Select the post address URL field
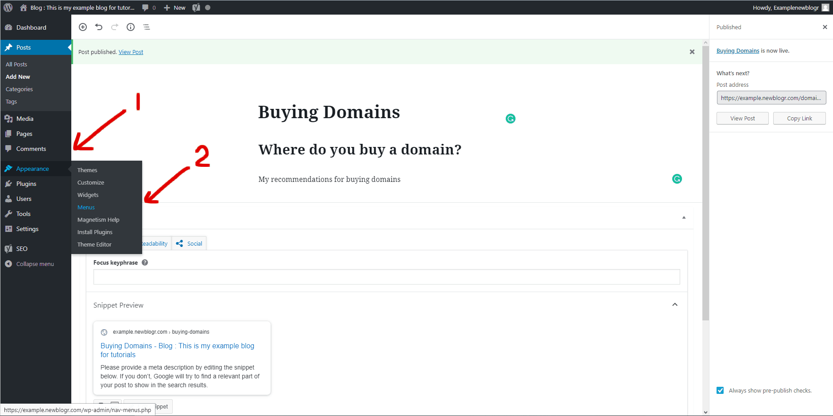The width and height of the screenshot is (833, 416). click(x=771, y=98)
